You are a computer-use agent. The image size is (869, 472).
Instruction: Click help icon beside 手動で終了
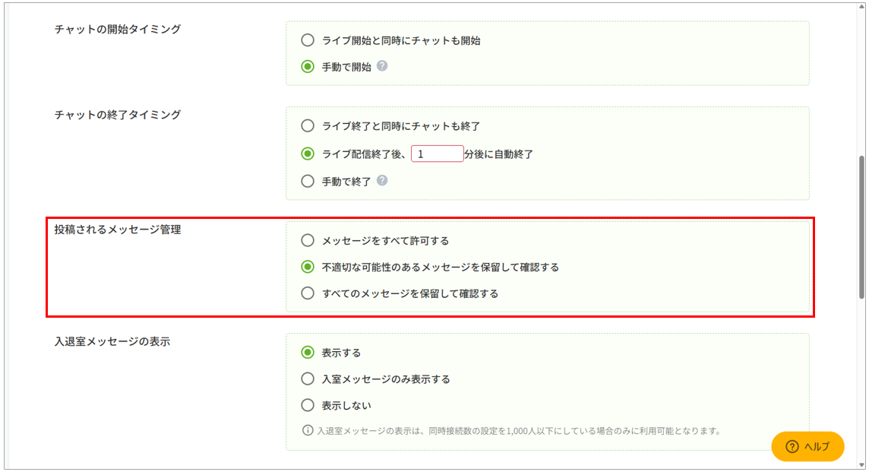(382, 181)
